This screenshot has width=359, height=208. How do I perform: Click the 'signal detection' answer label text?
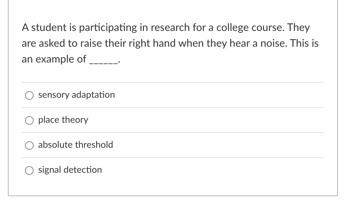tap(70, 170)
